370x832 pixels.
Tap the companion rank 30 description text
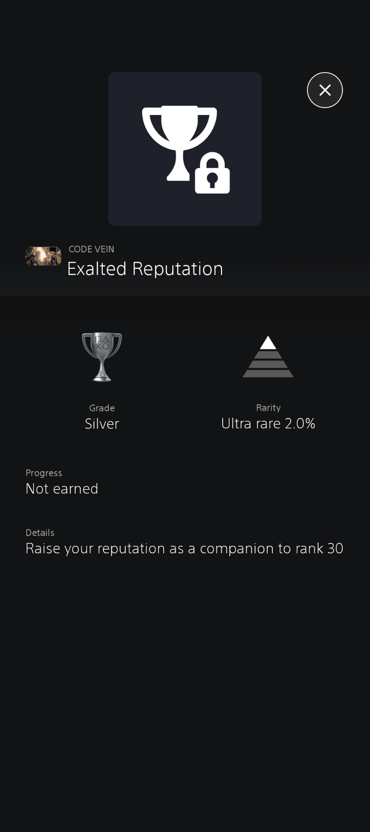[184, 549]
